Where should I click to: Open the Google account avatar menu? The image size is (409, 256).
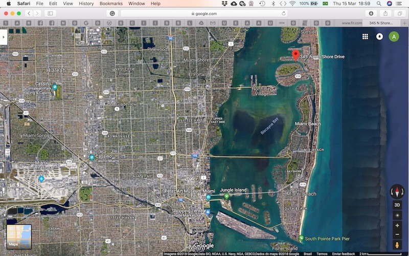click(394, 36)
